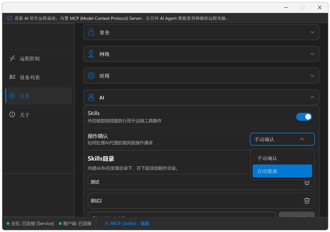The image size is (330, 232).
Task: Click the 安全 section title
Action: [x=104, y=33]
